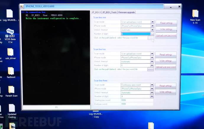
Task: Click the 0% progress bar
Action: [56, 107]
